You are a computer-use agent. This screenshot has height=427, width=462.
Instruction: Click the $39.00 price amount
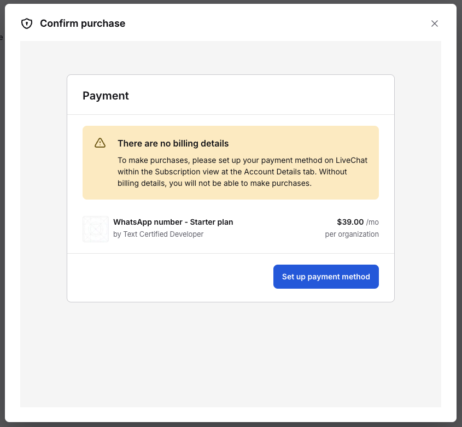point(350,222)
